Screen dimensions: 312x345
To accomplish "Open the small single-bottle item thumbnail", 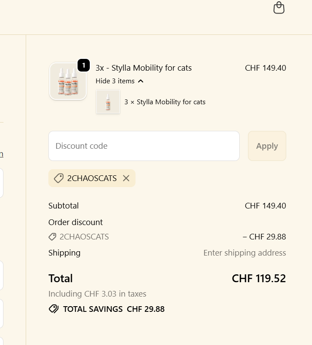I will click(x=108, y=102).
